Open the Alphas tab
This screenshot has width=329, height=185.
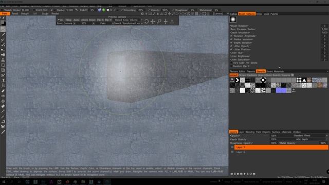[x=233, y=14]
